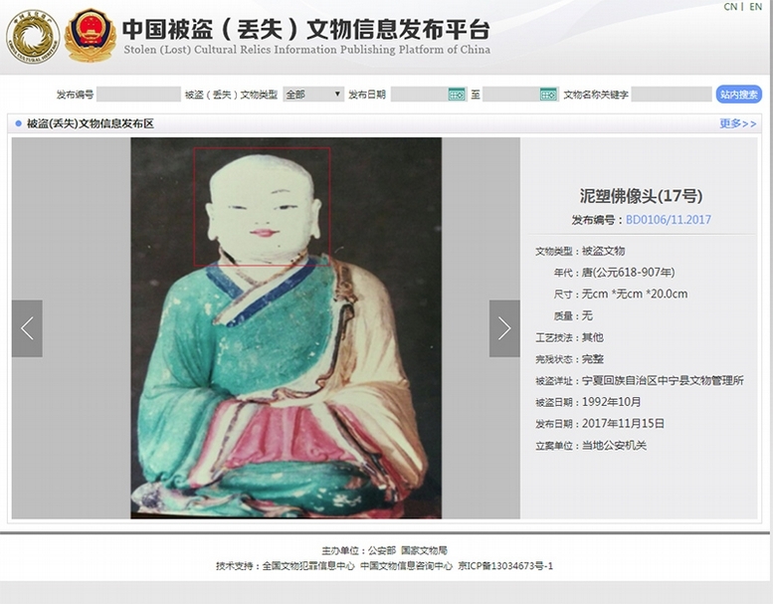This screenshot has height=604, width=773.
Task: Click the 站内搜索 search button
Action: point(738,95)
